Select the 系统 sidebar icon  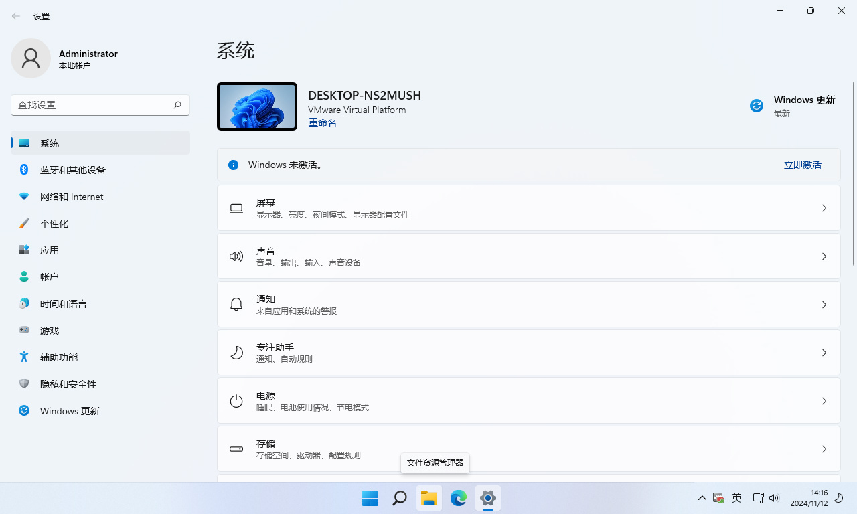(24, 143)
